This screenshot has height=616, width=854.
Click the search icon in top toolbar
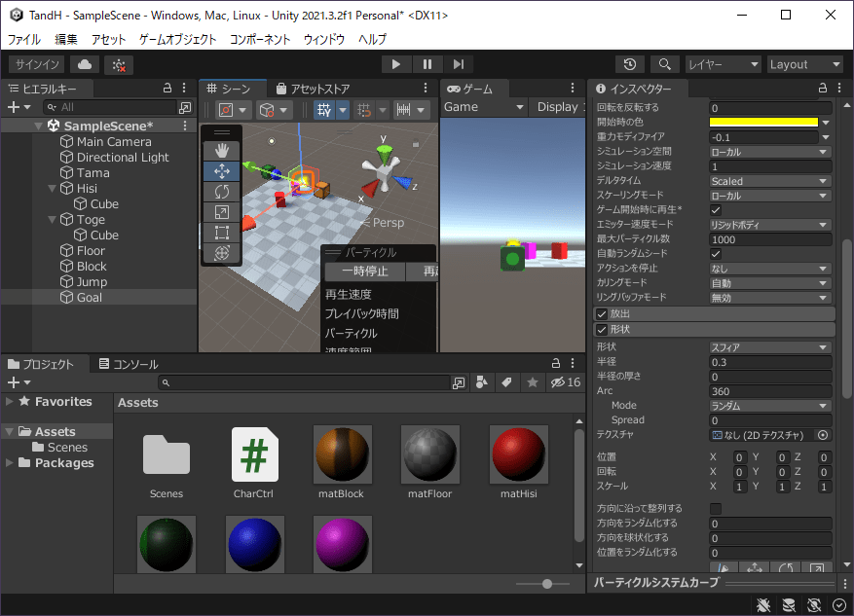(x=664, y=64)
